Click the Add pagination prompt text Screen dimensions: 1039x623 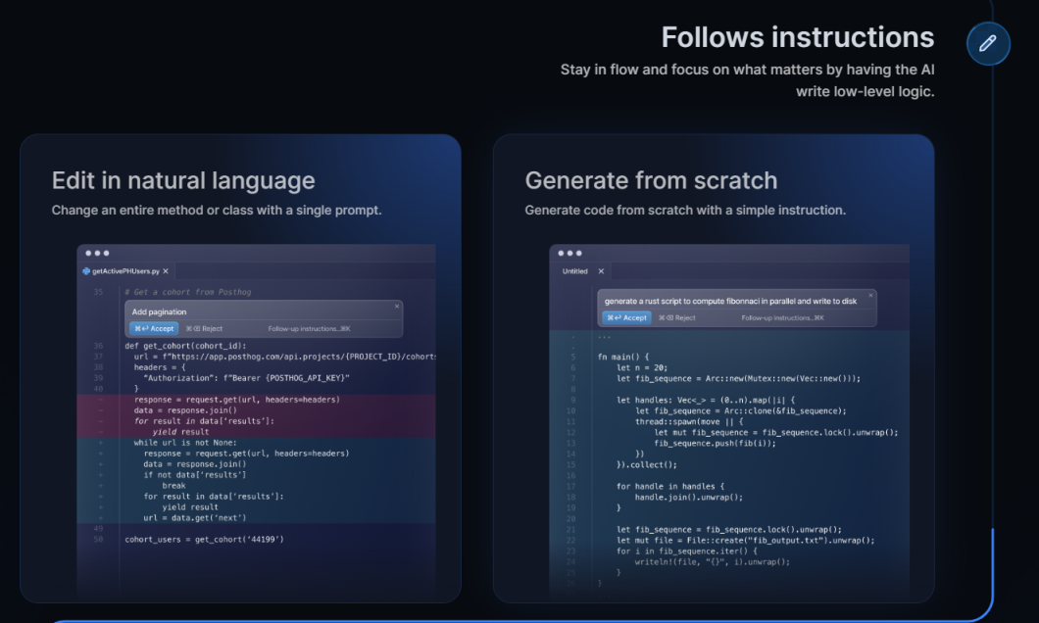tap(159, 312)
